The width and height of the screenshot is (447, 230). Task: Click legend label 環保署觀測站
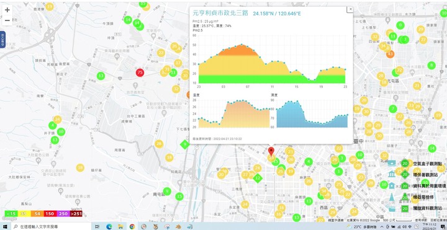425,174
